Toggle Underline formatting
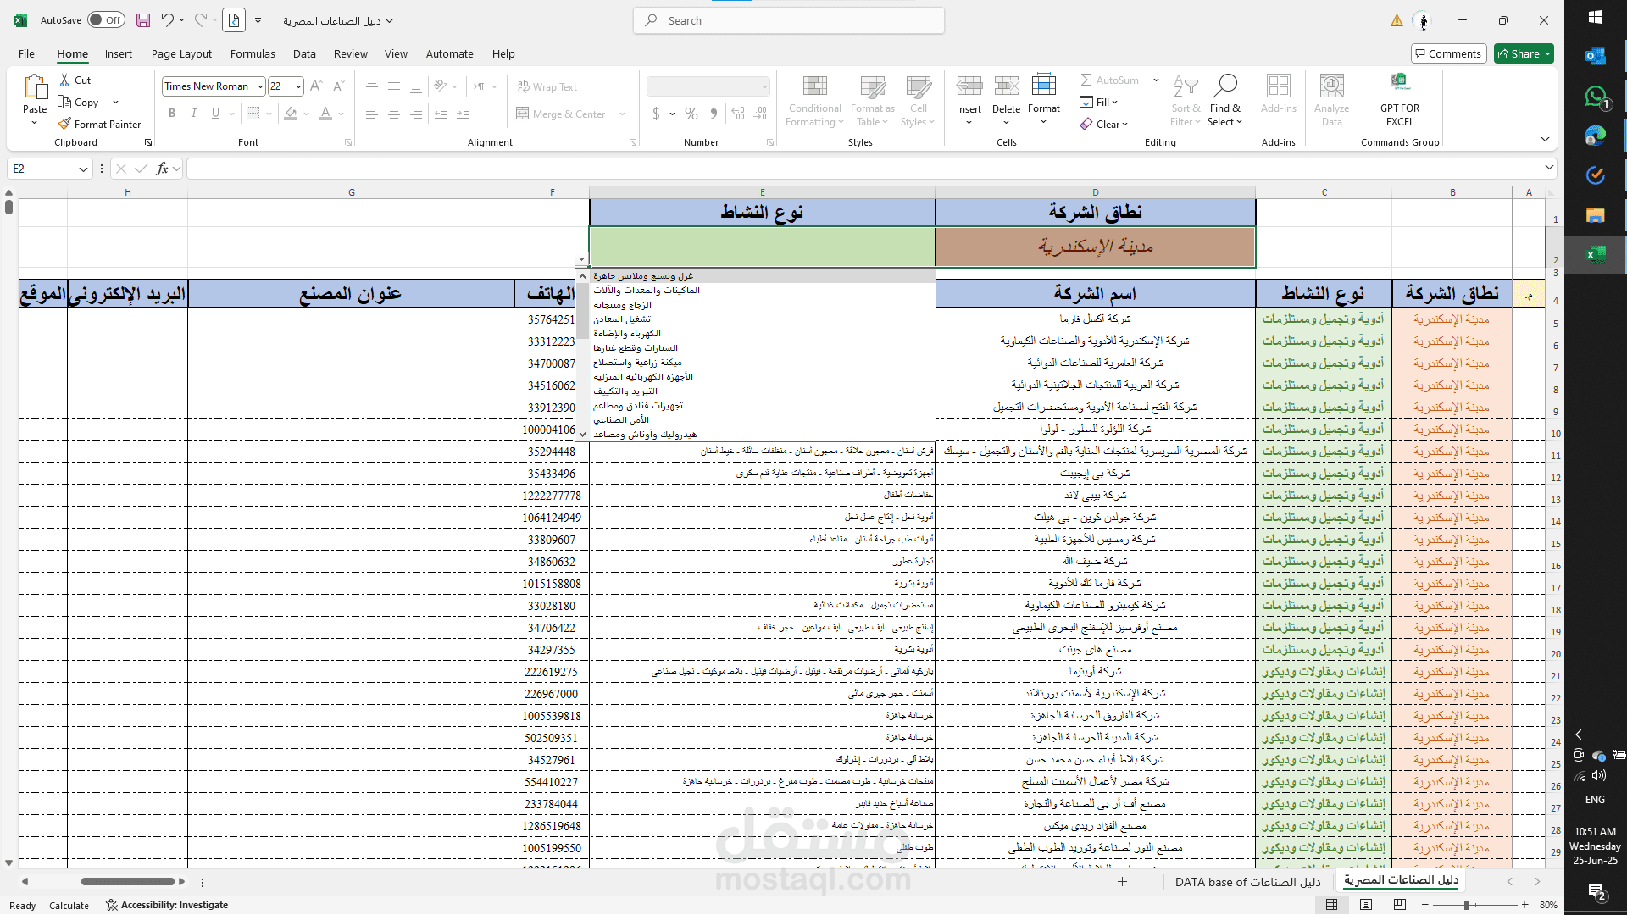Image resolution: width=1627 pixels, height=915 pixels. coord(215,113)
